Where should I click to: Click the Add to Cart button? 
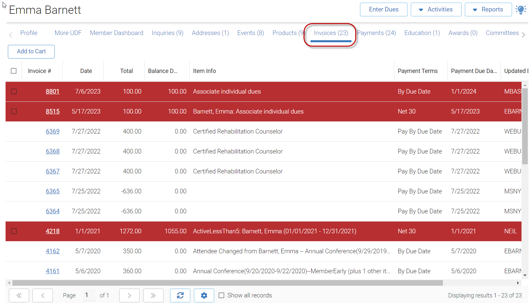(x=31, y=52)
